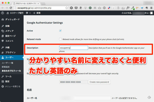
Task: Open プラグイン menu in sidebar
Action: click(x=12, y=52)
